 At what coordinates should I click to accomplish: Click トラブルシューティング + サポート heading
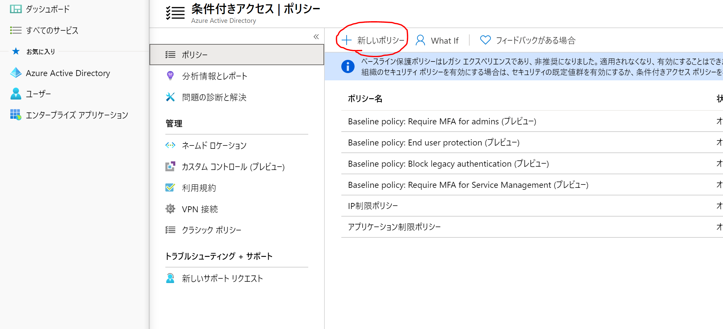coord(219,256)
